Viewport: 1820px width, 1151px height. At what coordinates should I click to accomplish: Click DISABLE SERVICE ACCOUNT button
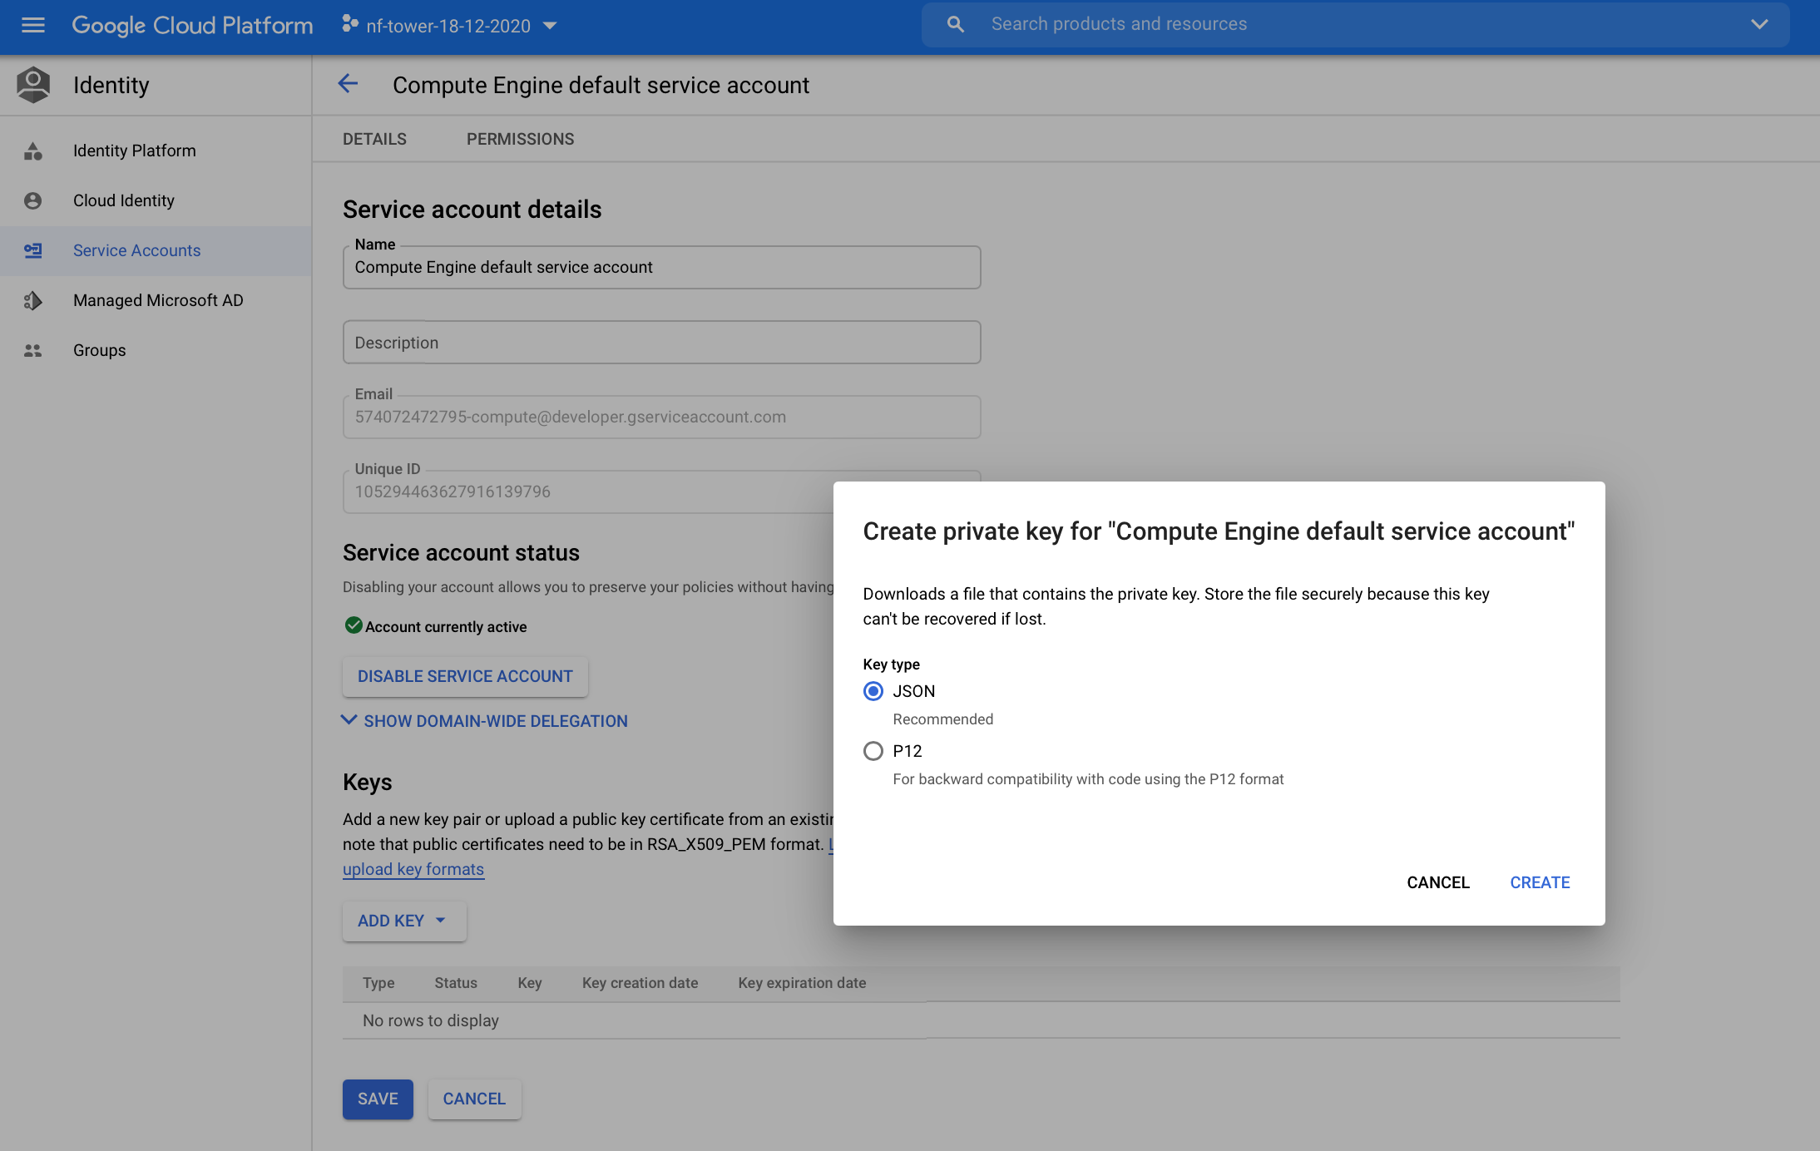point(465,676)
